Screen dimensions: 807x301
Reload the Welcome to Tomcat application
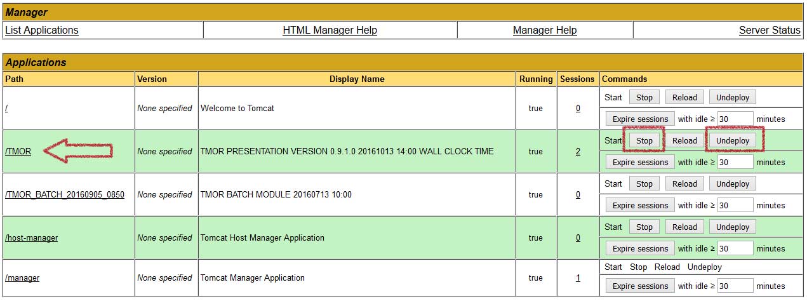[x=684, y=97]
